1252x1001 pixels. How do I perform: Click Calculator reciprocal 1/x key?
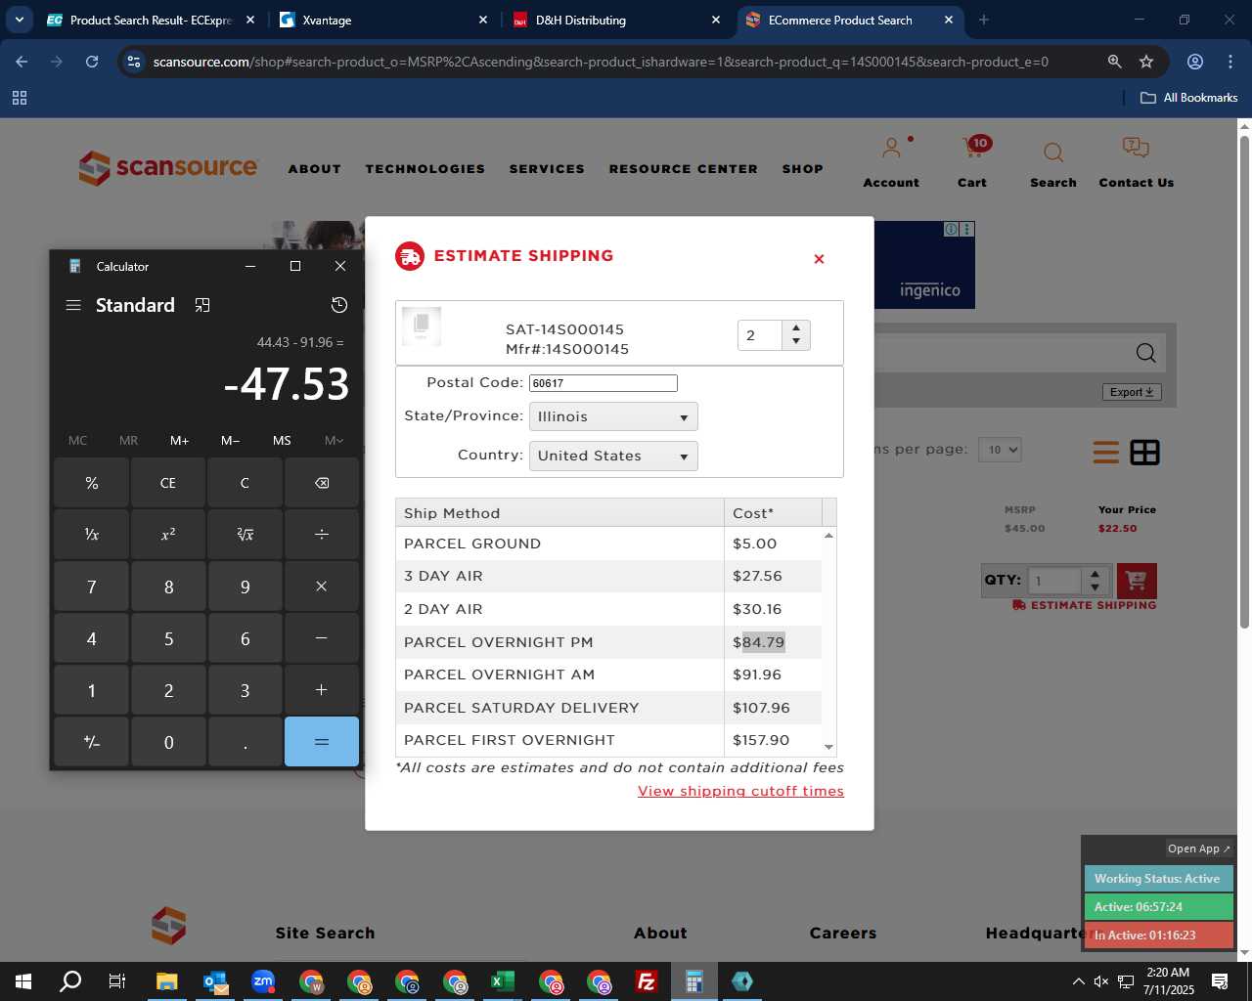[92, 535]
